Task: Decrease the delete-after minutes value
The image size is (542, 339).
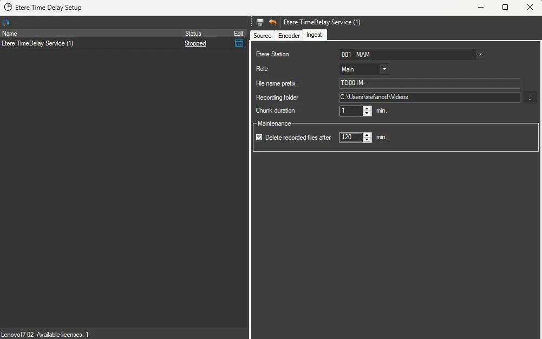Action: click(368, 140)
